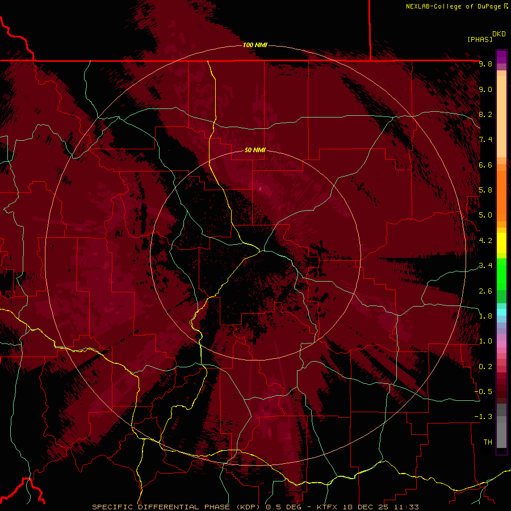This screenshot has width=511, height=511.
Task: Click the yellow band of the color bar
Action: (x=501, y=243)
